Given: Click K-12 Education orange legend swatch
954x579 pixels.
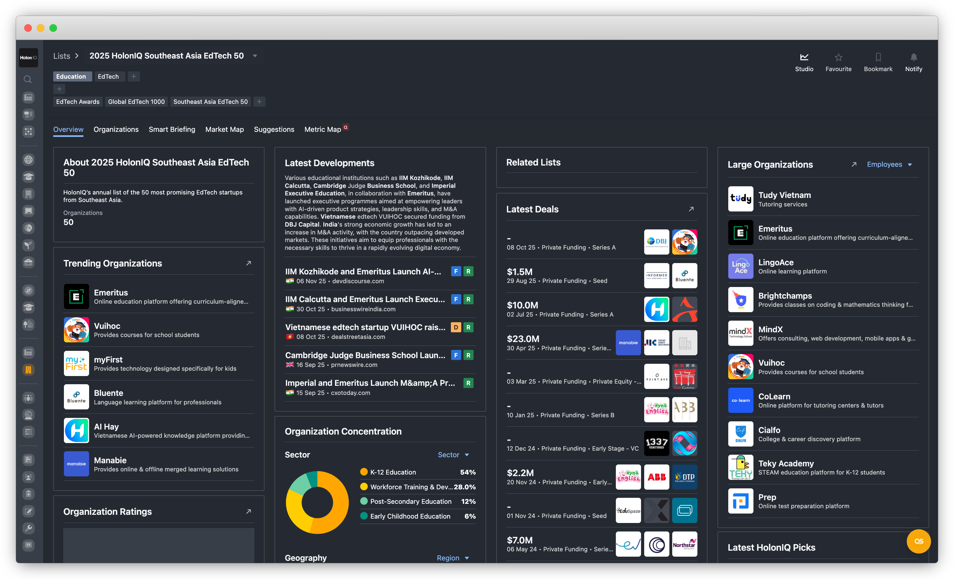Looking at the screenshot, I should tap(364, 472).
